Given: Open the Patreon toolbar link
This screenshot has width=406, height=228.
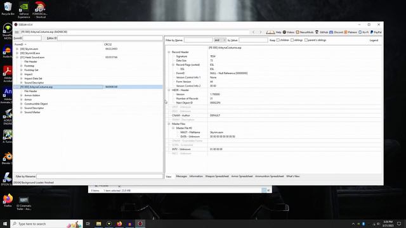Looking at the screenshot, I should click(x=350, y=32).
